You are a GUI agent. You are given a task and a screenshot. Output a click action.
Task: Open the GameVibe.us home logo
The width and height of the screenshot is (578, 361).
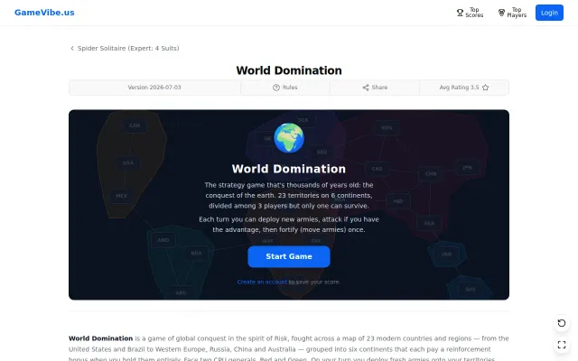pyautogui.click(x=44, y=13)
